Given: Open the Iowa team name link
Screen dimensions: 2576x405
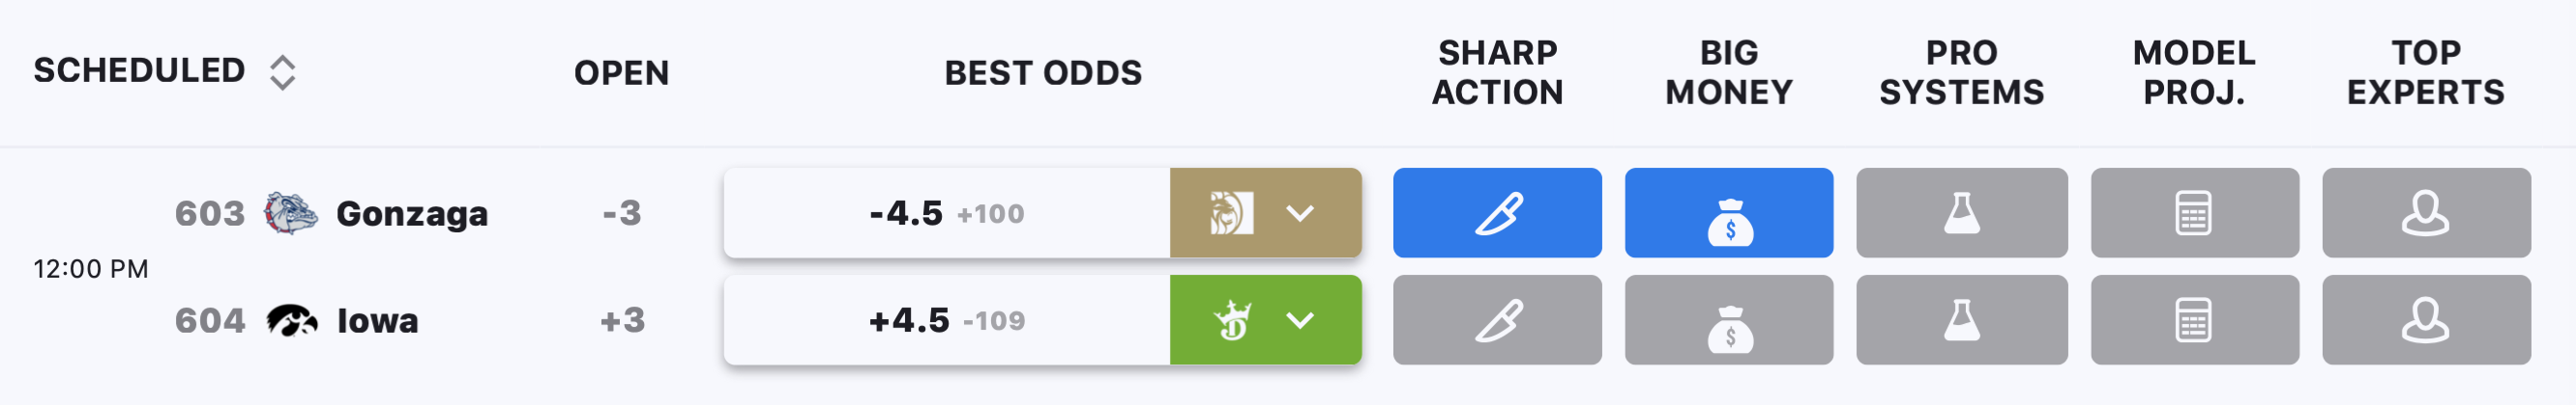Looking at the screenshot, I should [x=377, y=321].
